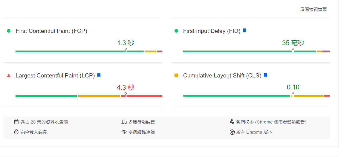
Task: Click the Cumulative Layout Shift (CLS) label
Action: click(222, 75)
